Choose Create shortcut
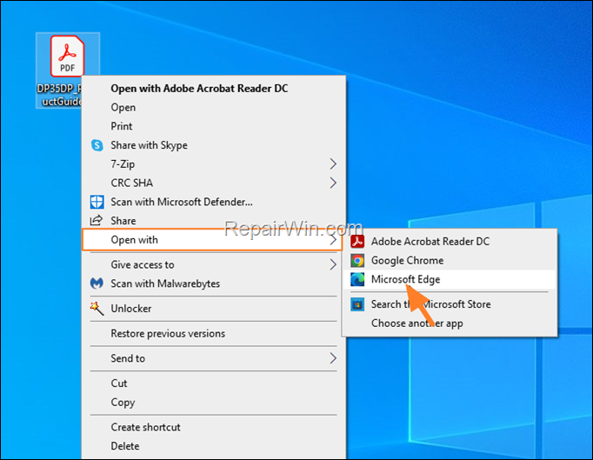The width and height of the screenshot is (593, 460). 214,427
